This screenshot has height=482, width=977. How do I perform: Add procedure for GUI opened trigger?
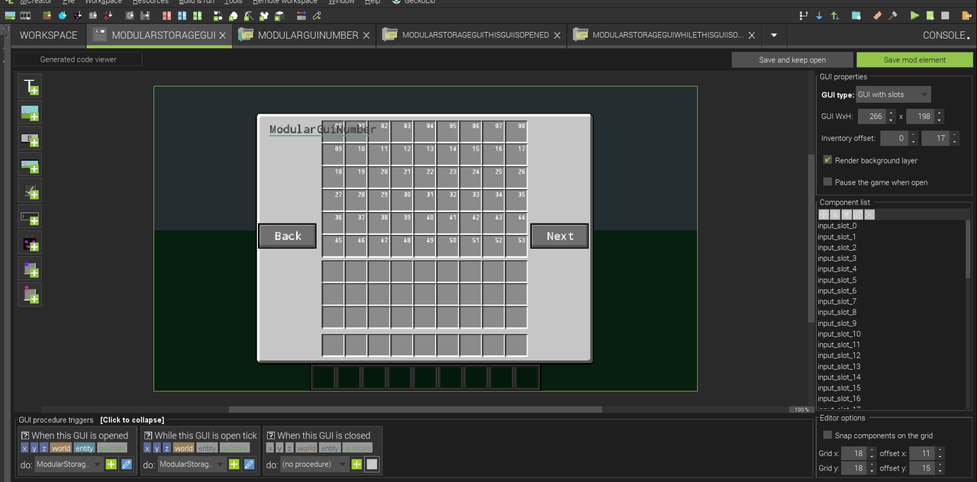click(x=111, y=464)
